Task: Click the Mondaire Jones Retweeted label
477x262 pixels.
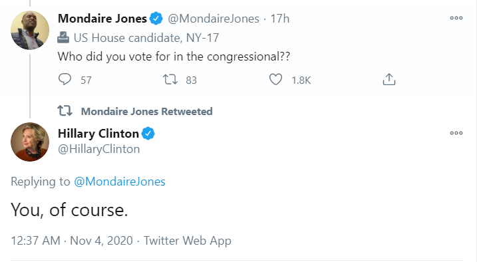Action: [x=146, y=111]
